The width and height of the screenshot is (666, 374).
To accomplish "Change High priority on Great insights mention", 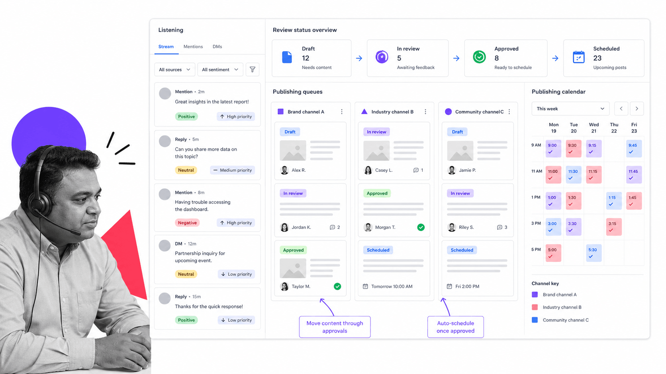I will (x=236, y=116).
